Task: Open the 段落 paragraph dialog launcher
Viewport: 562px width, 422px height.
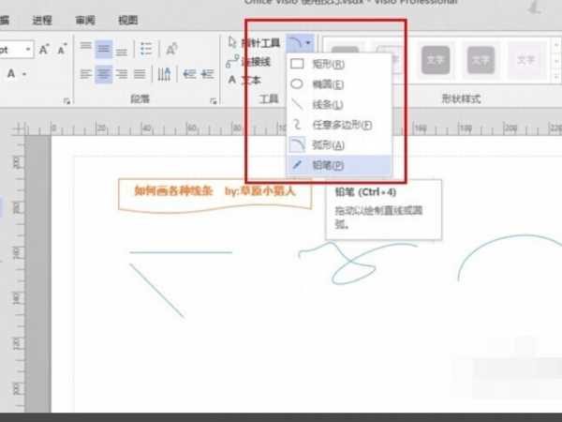Action: [214, 101]
